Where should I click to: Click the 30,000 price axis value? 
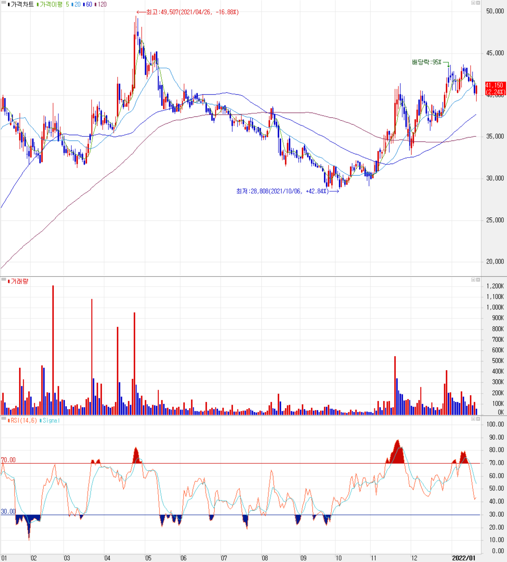tap(495, 178)
